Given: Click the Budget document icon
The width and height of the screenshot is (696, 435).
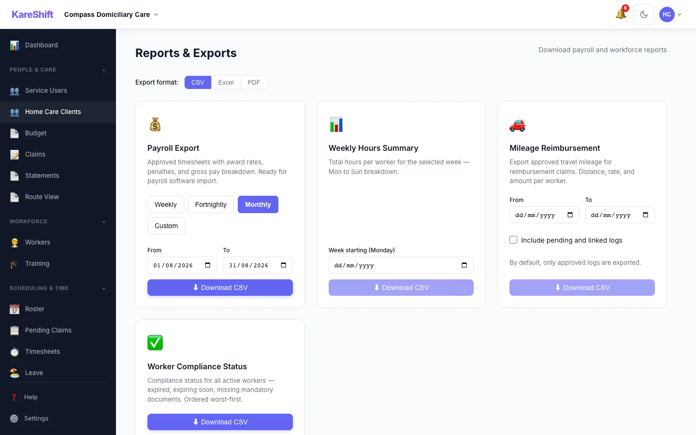Looking at the screenshot, I should [x=14, y=133].
